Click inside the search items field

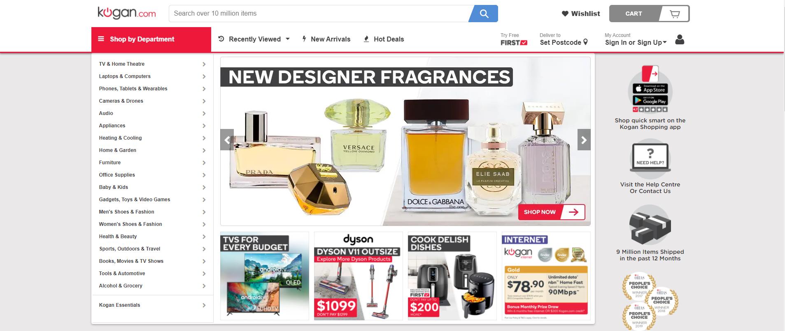tap(319, 14)
